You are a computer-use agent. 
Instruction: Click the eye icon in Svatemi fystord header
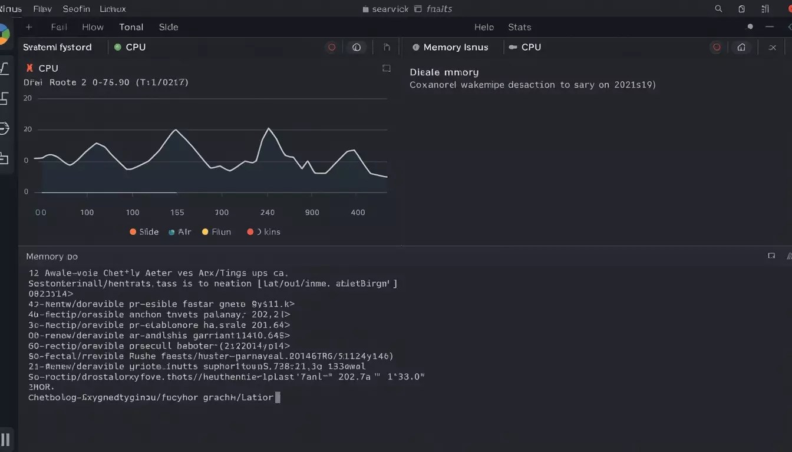coord(357,47)
